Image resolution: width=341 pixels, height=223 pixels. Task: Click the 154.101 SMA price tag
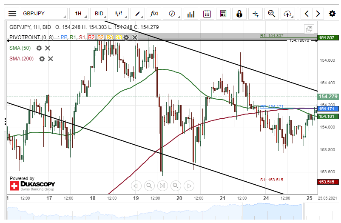click(328, 117)
